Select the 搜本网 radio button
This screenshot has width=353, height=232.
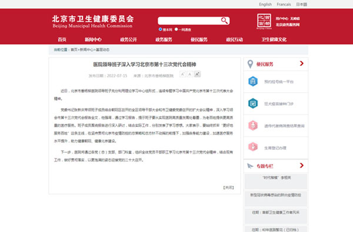pyautogui.click(x=160, y=29)
